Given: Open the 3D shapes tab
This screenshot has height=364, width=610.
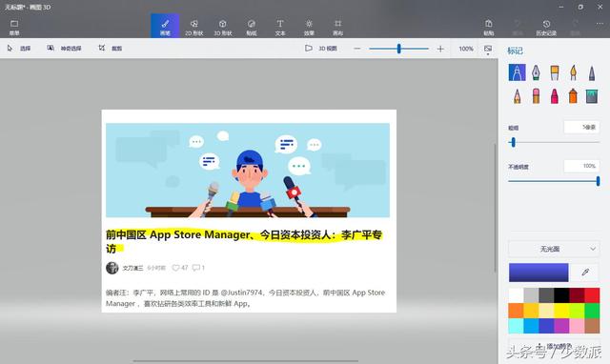Looking at the screenshot, I should [x=222, y=28].
